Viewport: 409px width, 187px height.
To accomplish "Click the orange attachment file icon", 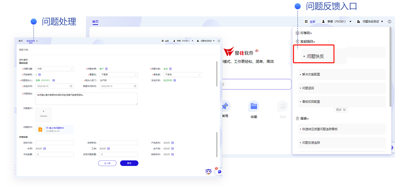I will tap(40, 129).
